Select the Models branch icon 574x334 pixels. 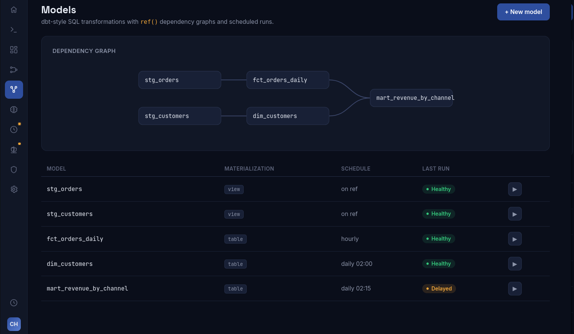pos(14,90)
